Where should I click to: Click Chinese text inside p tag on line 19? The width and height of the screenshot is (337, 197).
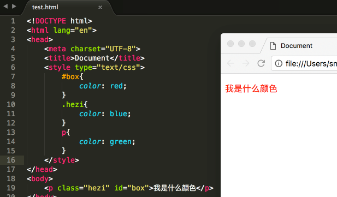tap(175, 188)
